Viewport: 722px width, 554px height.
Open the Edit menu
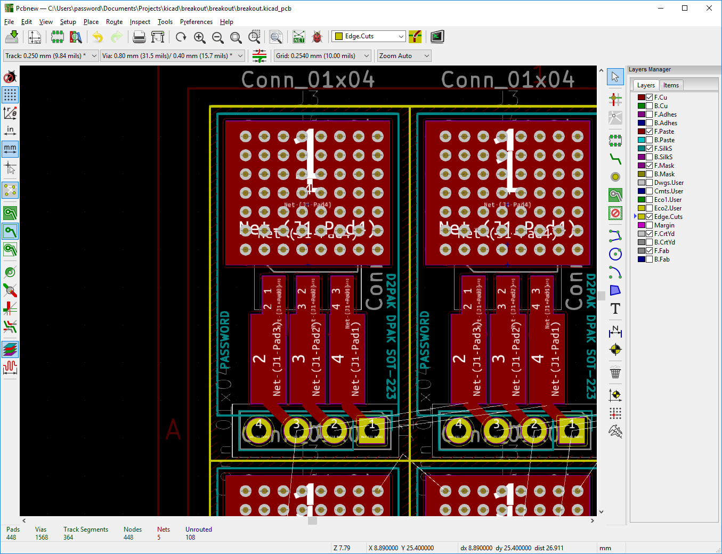click(x=27, y=22)
